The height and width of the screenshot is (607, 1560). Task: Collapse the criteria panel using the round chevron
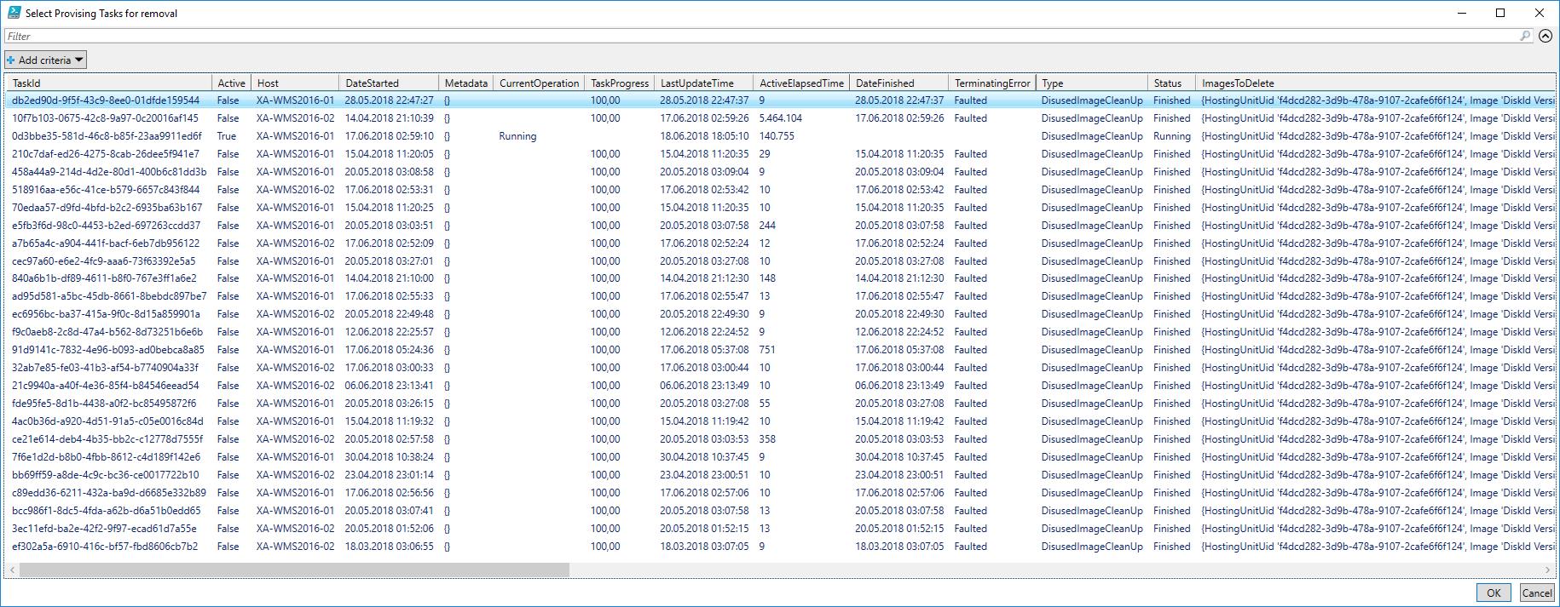1546,36
